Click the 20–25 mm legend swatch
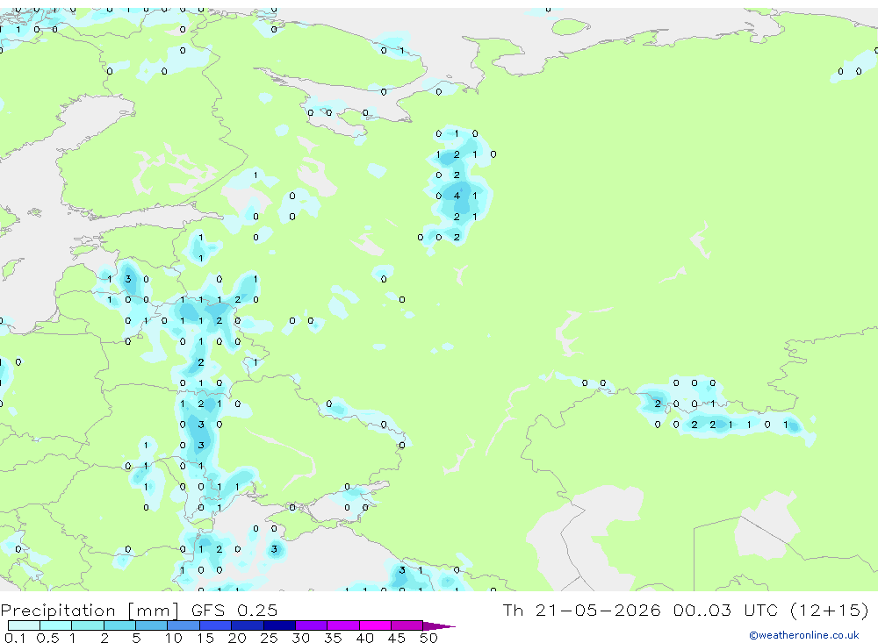Viewport: 878px width, 643px height. coord(248,625)
